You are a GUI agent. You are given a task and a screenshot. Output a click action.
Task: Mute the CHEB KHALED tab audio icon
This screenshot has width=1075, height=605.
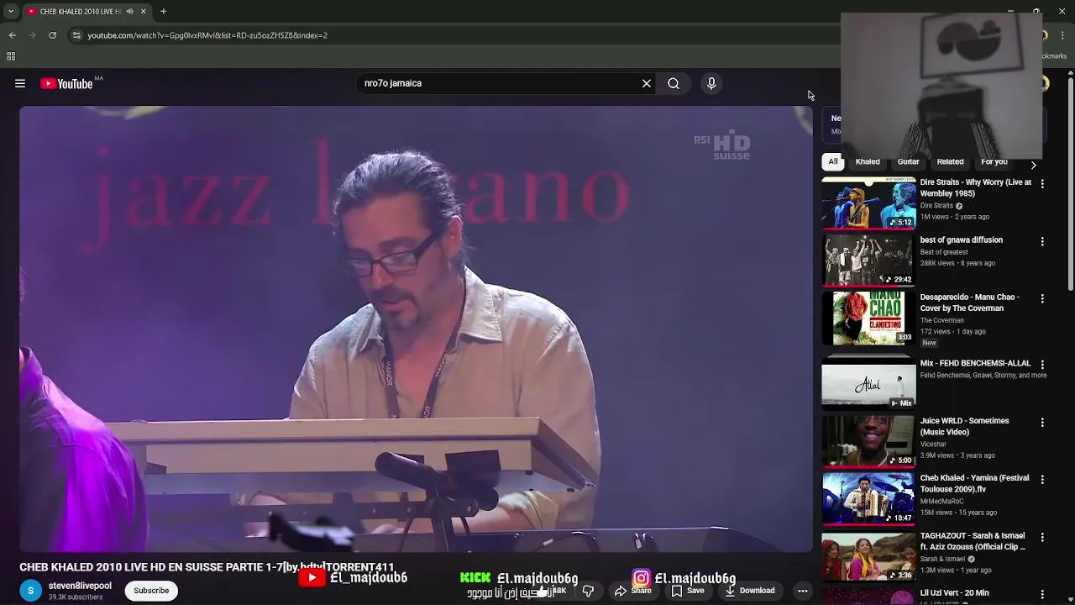point(129,12)
